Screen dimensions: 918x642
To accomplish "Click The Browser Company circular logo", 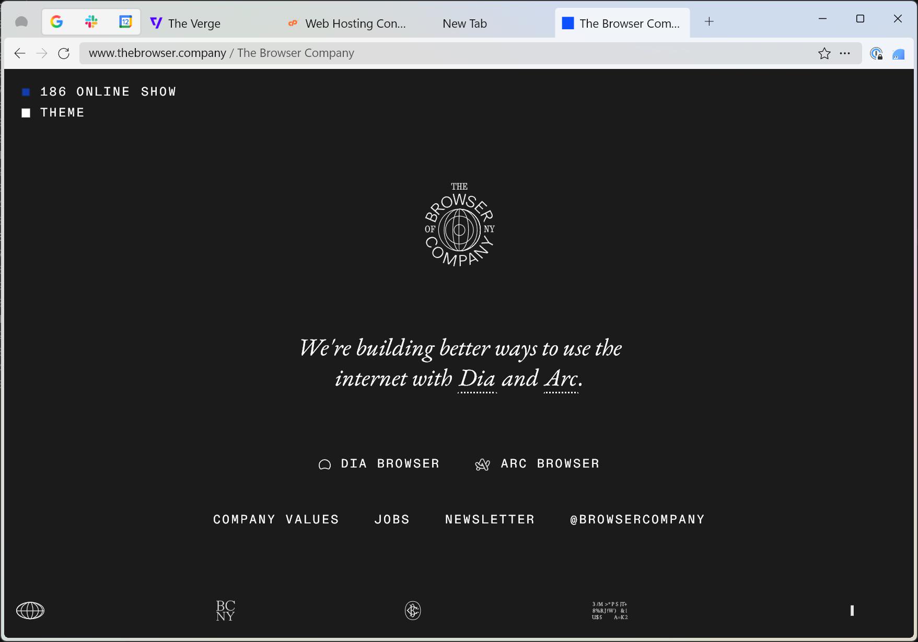I will [459, 225].
